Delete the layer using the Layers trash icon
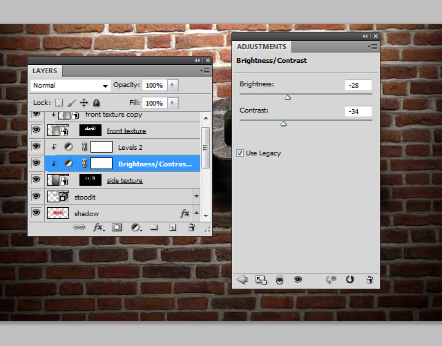Screen dimensions: 442x346 (x=191, y=227)
